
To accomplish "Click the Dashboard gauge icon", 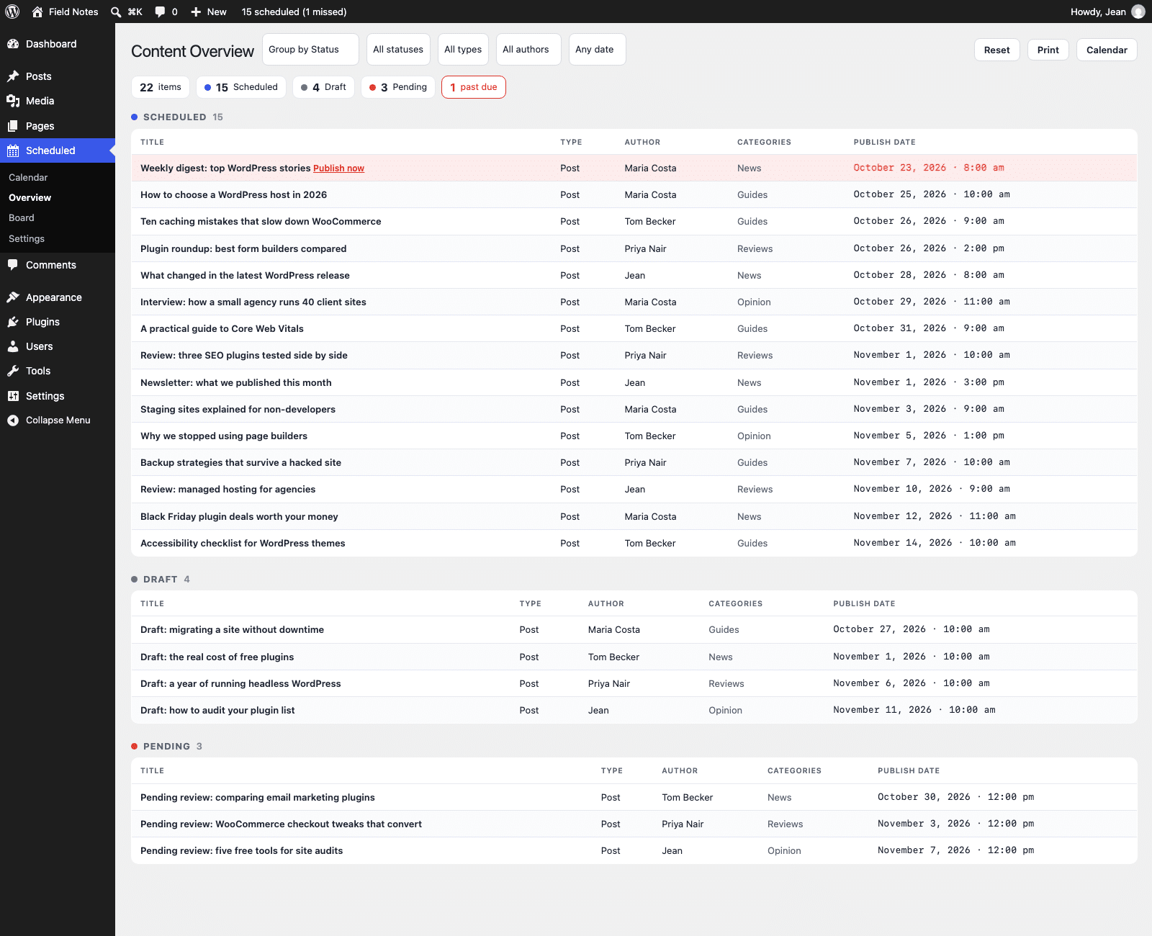I will pos(13,44).
